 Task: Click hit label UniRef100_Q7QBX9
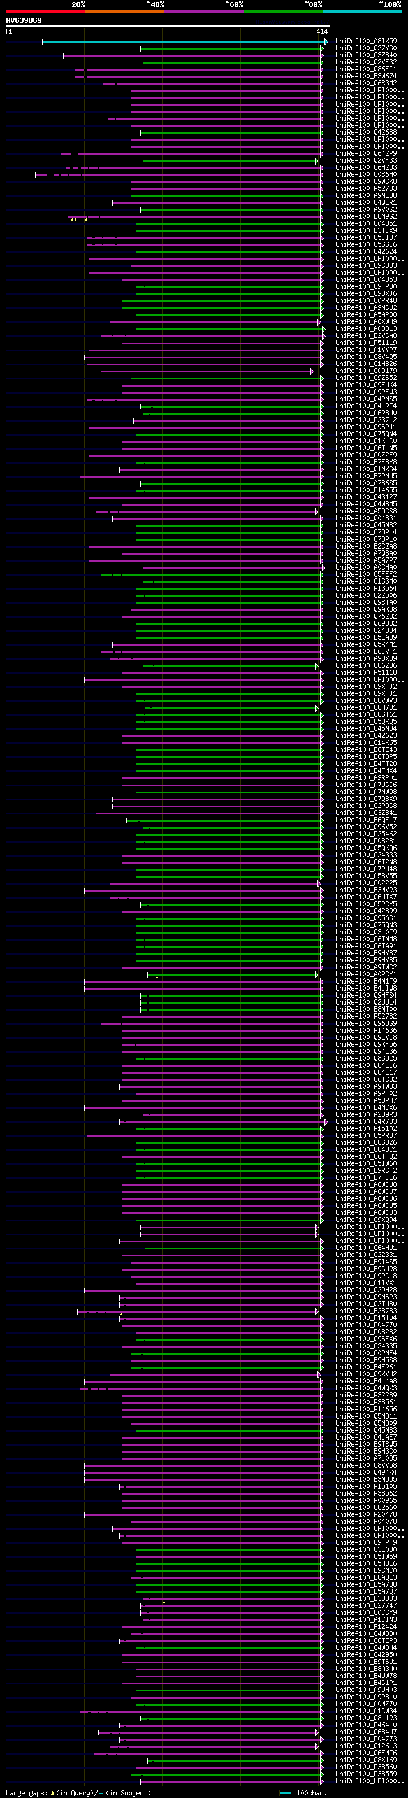tap(366, 799)
